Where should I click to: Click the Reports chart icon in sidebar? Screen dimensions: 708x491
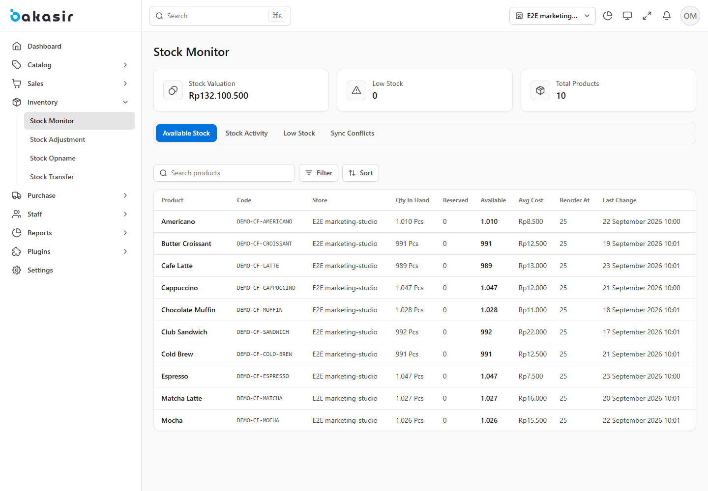tap(17, 233)
